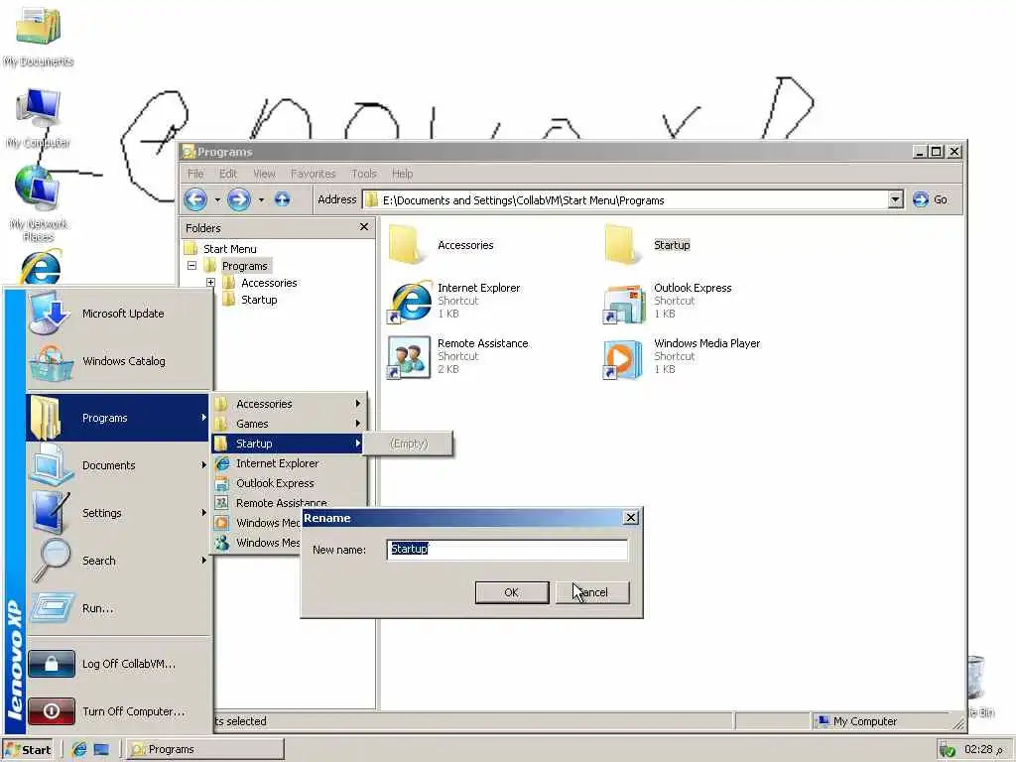Open Accessories in the Programs submenu
Image resolution: width=1016 pixels, height=762 pixels.
pos(289,404)
